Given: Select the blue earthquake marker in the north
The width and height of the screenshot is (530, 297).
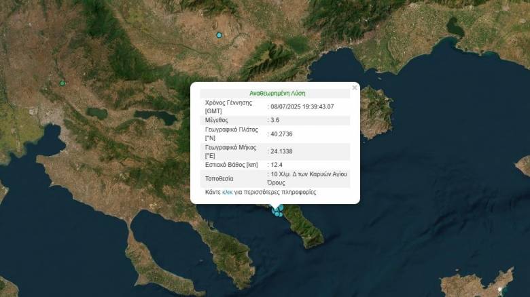Looking at the screenshot, I should click(x=219, y=35).
